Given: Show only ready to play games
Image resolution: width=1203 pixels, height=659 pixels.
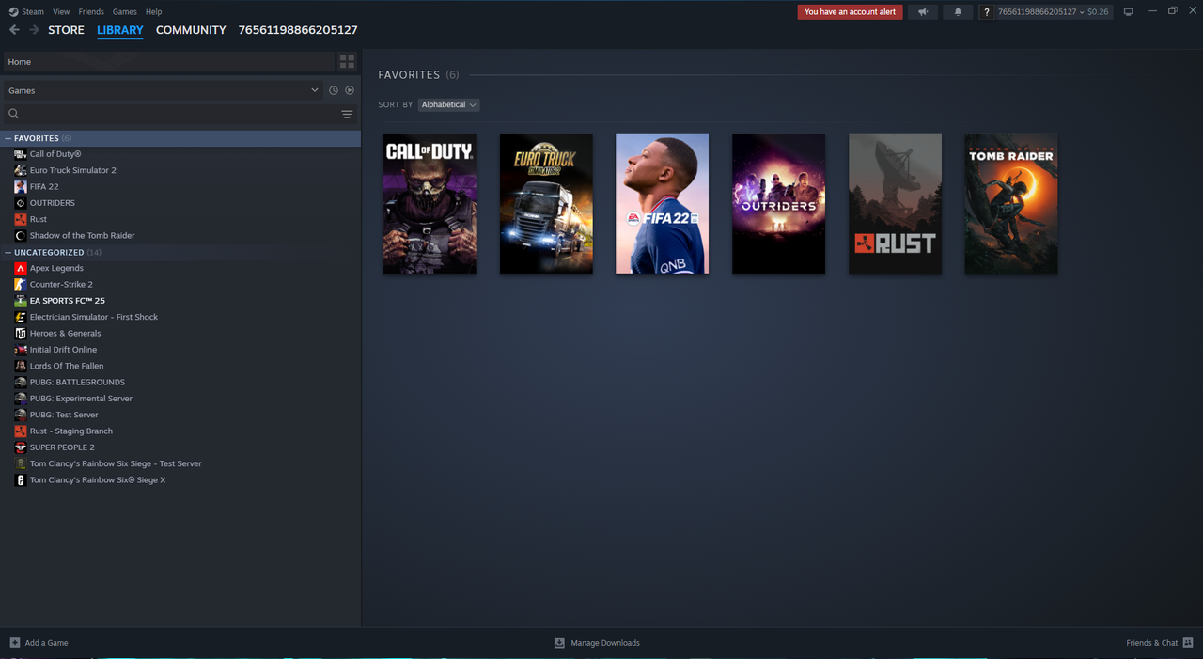Looking at the screenshot, I should tap(350, 90).
